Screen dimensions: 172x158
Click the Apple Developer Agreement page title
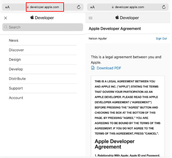coord(115,29)
